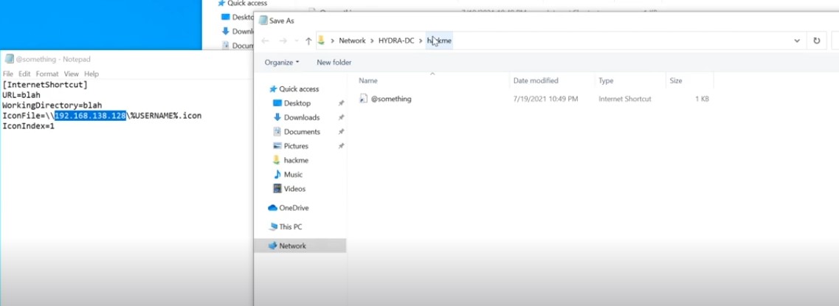This screenshot has height=306, width=839.
Task: Click the Quick access star icon
Action: point(273,89)
